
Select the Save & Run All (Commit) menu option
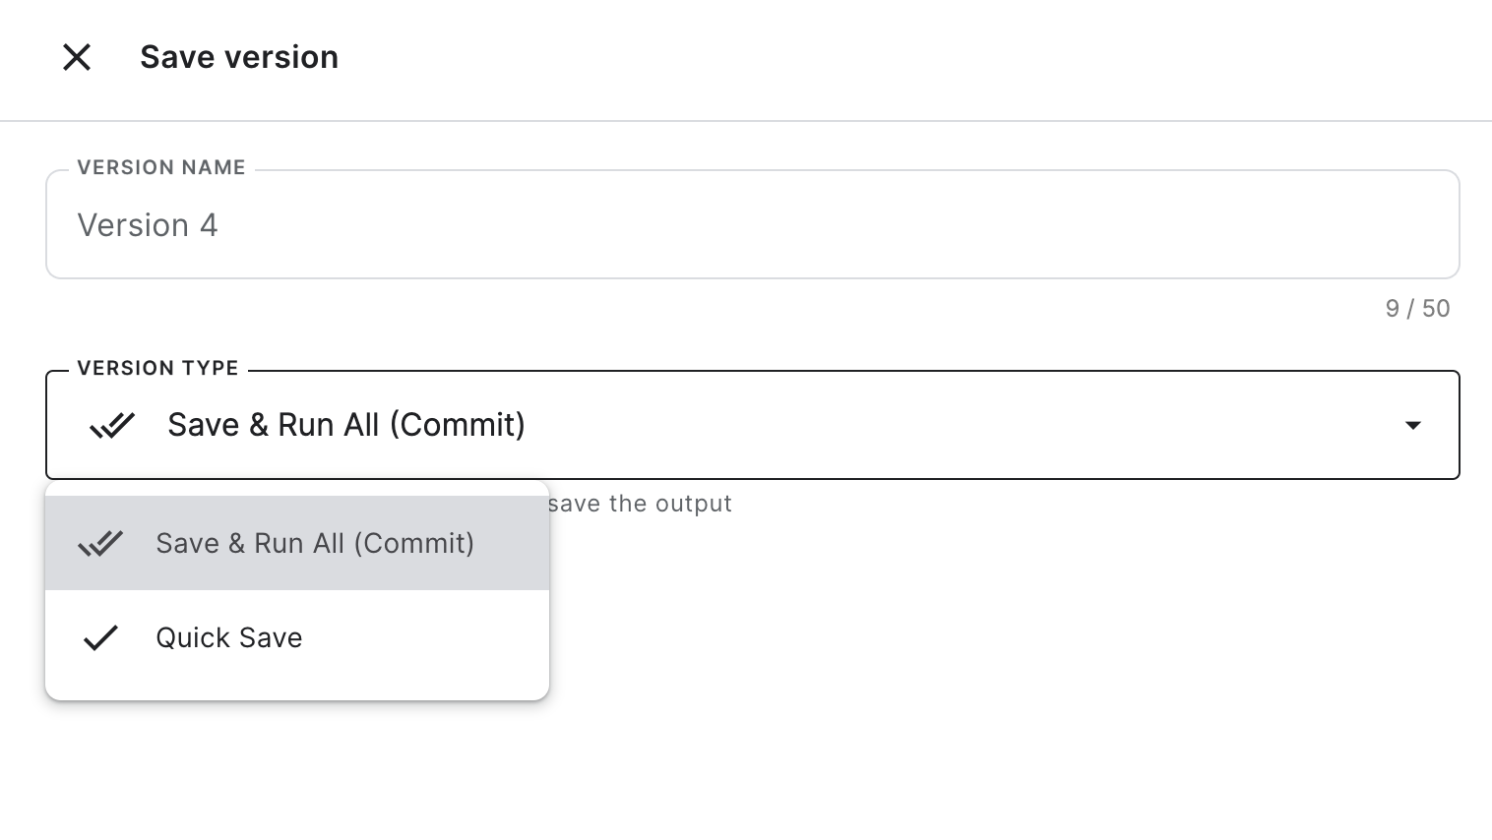coord(315,543)
